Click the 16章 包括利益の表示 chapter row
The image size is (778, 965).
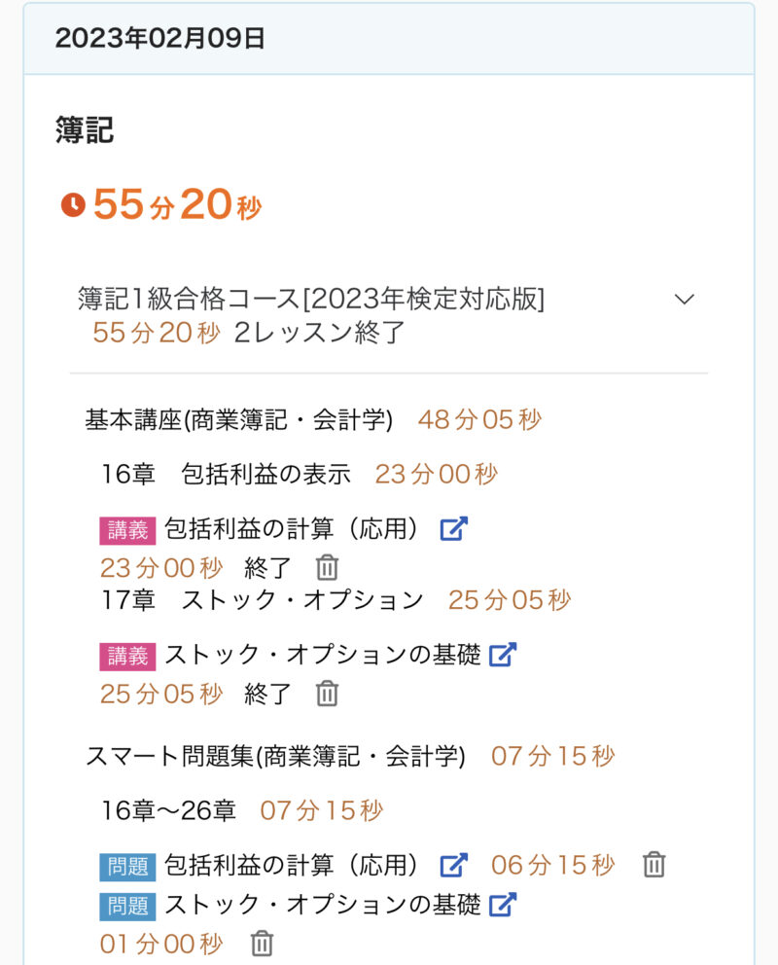(x=226, y=474)
